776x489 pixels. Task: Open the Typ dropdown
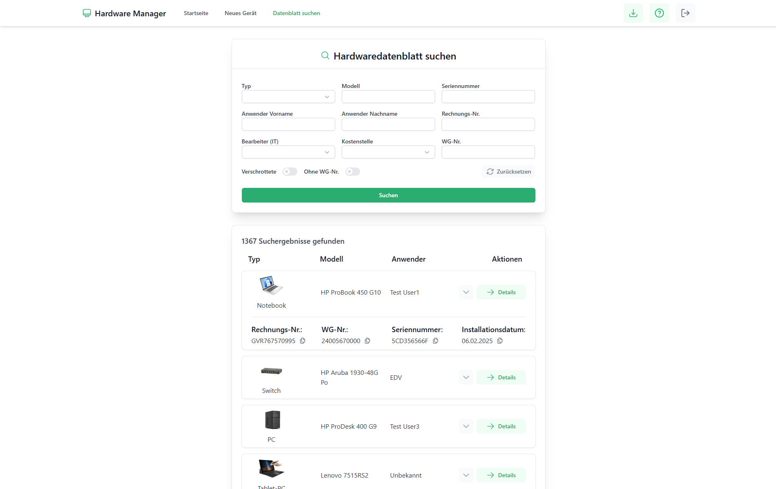(288, 97)
